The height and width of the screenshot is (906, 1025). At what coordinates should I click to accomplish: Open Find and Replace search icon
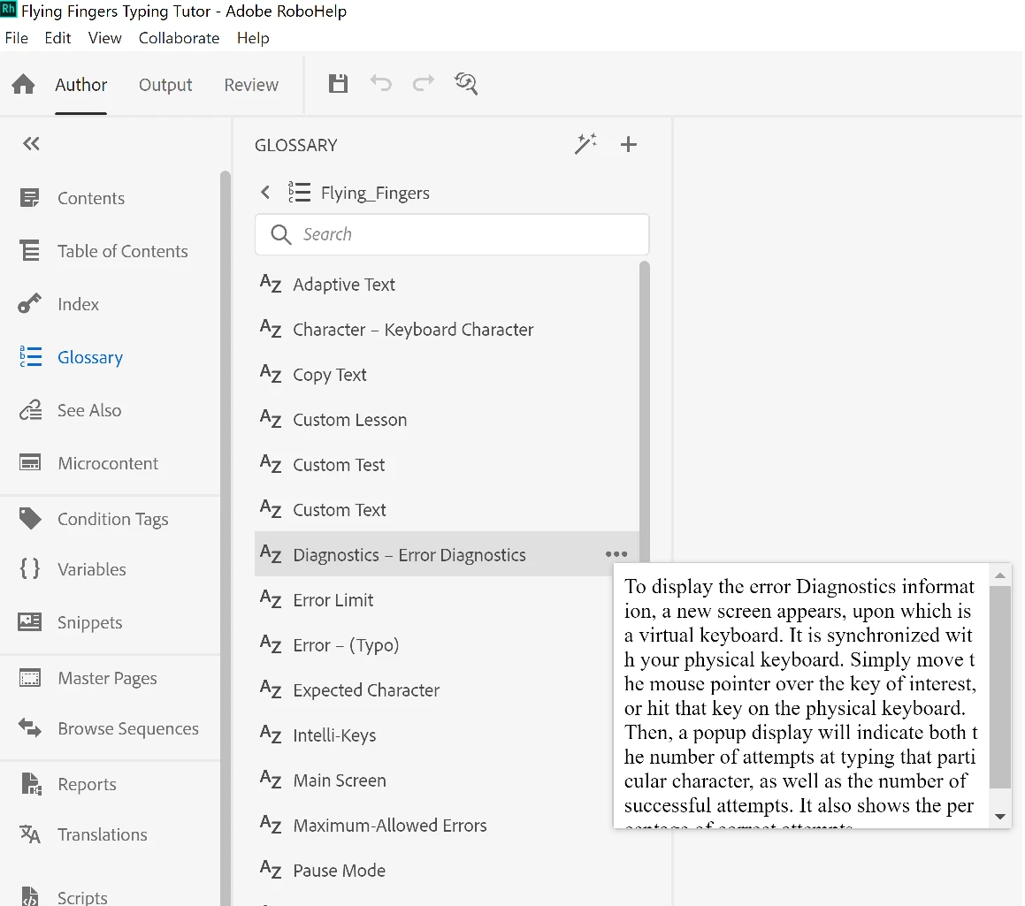(466, 84)
